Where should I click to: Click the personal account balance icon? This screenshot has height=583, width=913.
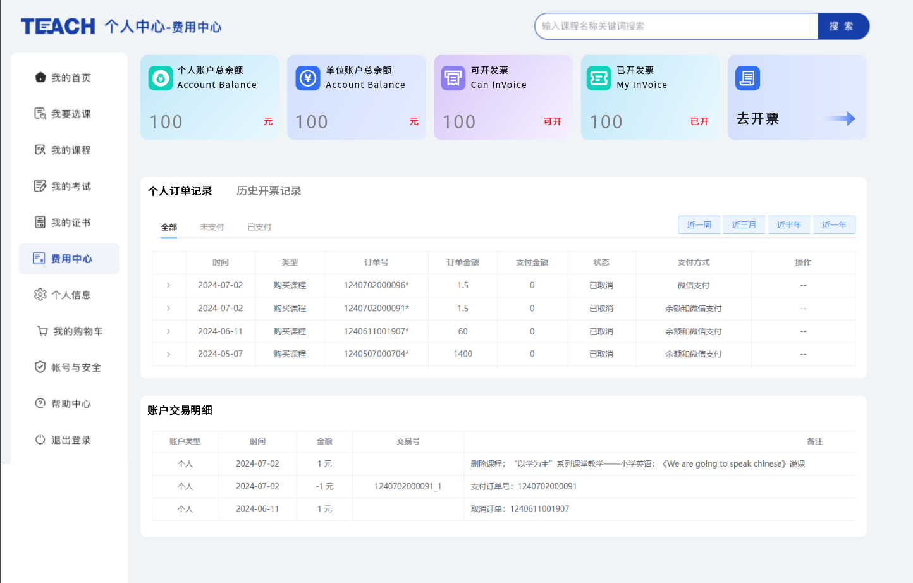161,78
